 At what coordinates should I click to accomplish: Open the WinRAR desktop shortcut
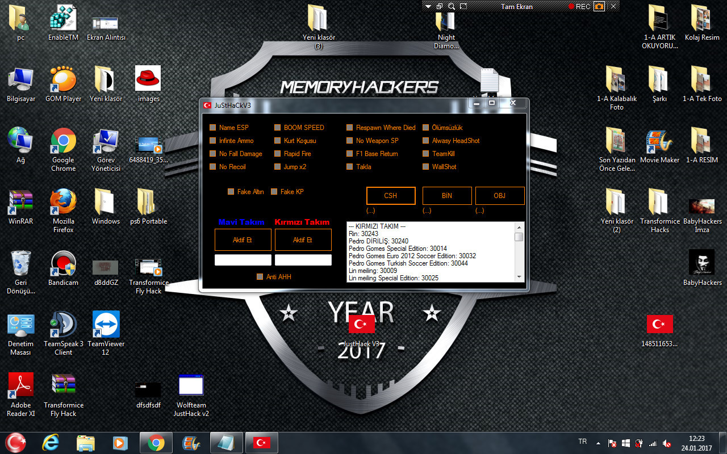(x=20, y=207)
